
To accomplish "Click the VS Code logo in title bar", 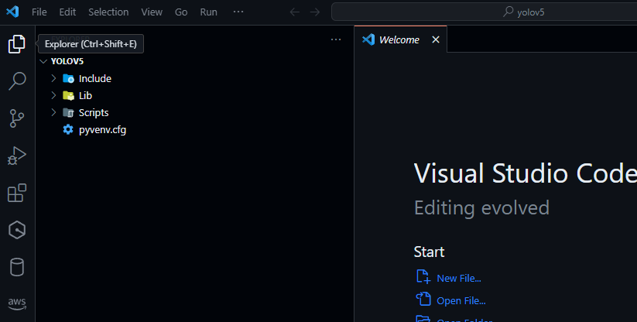I will pos(12,12).
